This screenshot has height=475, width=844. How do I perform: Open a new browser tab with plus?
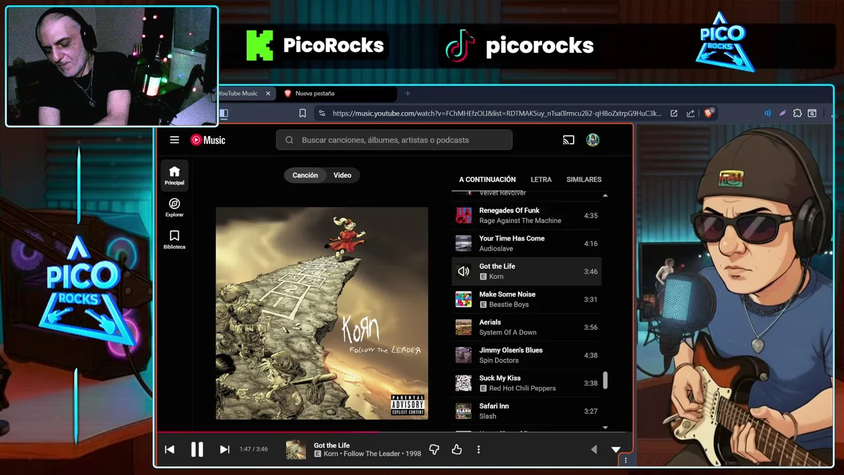407,94
